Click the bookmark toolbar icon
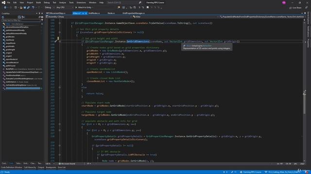311x174 pixels. point(148,8)
